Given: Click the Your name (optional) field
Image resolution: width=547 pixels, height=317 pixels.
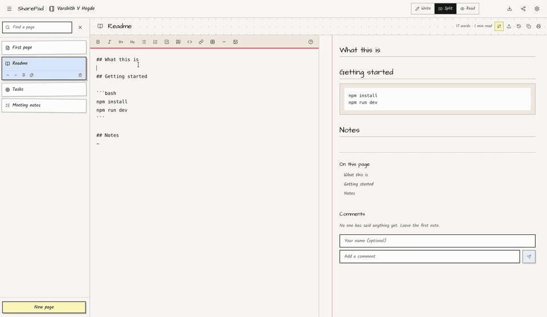Looking at the screenshot, I should tap(437, 241).
